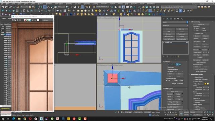215x121 pixels.
Task: Click the cone primitive icon in toolbar
Action: [92, 11]
